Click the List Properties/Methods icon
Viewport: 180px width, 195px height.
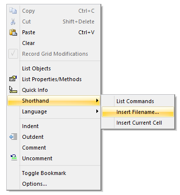click(13, 79)
